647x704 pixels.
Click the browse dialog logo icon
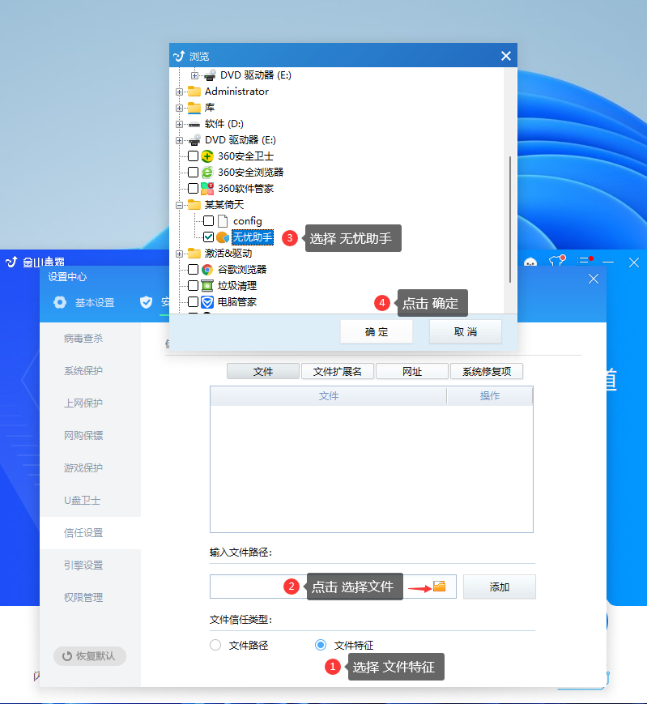click(x=179, y=56)
